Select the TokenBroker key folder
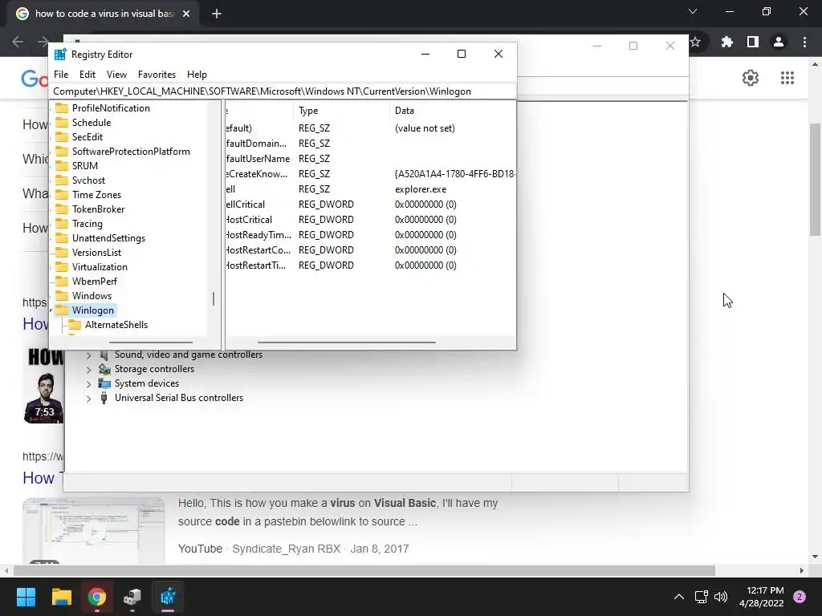Screen dimensions: 822x616 98,209
